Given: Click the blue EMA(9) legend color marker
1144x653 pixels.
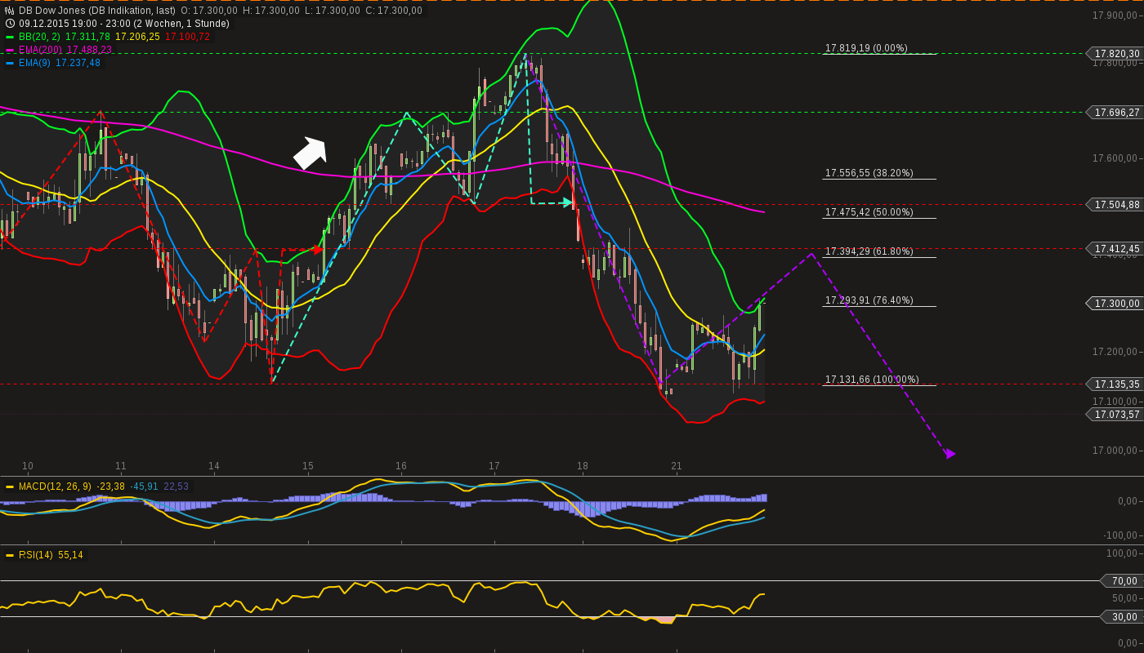Looking at the screenshot, I should pyautogui.click(x=10, y=63).
